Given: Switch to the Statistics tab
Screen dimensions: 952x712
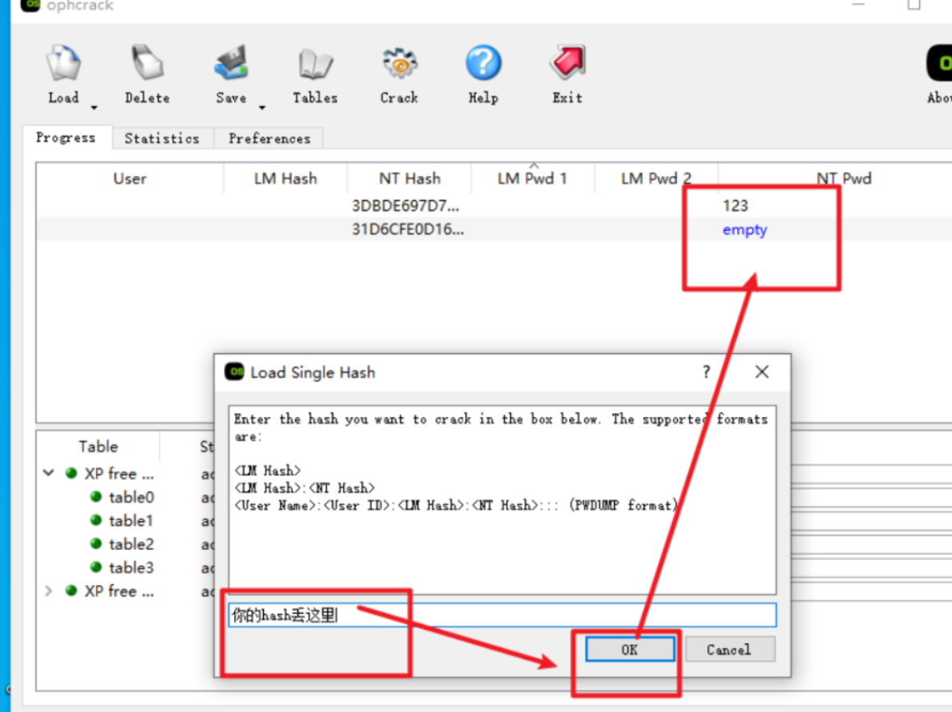Looking at the screenshot, I should (x=162, y=138).
